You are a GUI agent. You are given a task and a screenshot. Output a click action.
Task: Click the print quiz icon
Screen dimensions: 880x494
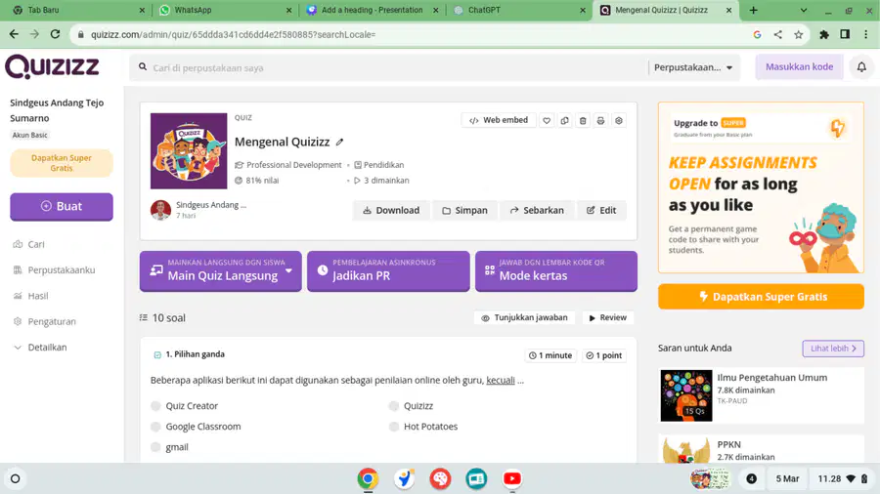tap(600, 120)
